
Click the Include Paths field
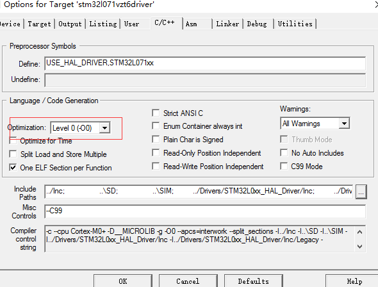pyautogui.click(x=199, y=192)
